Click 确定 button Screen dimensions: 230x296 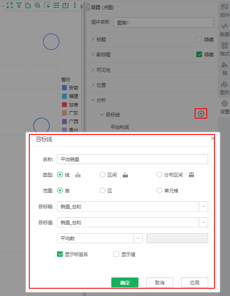tap(125, 282)
